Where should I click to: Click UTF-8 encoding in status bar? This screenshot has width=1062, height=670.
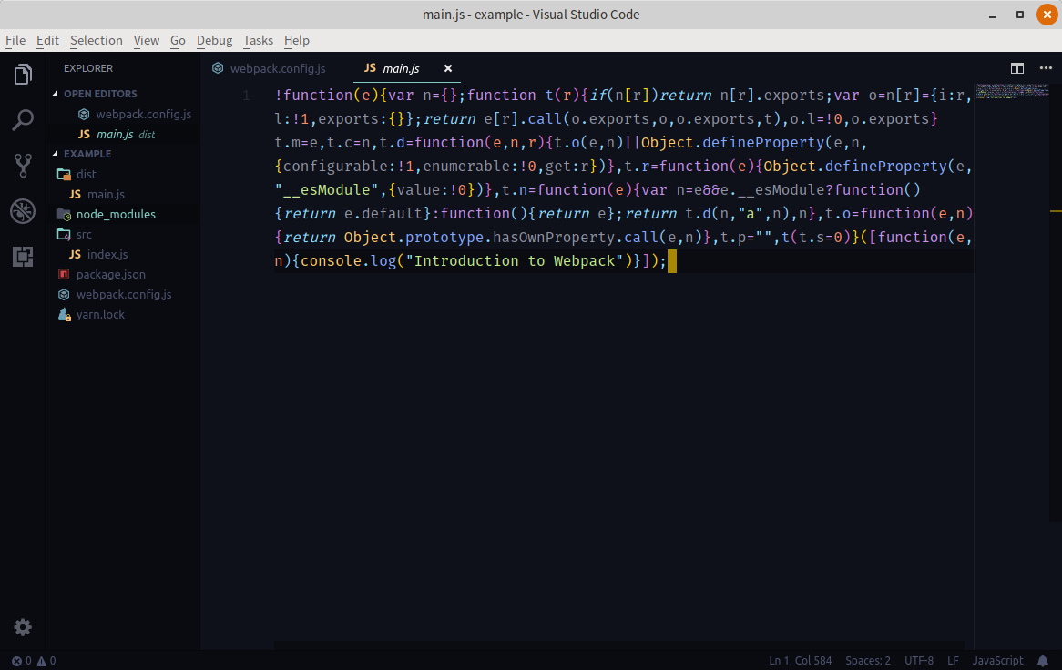coord(918,661)
